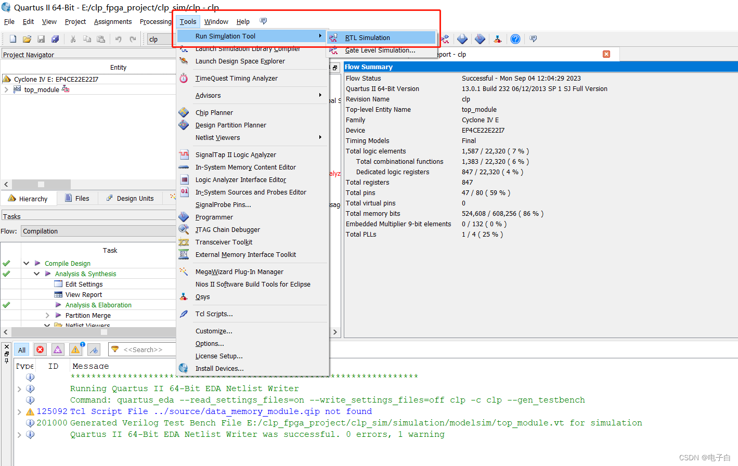
Task: Open the Netlist Viewers submenu
Action: (253, 137)
